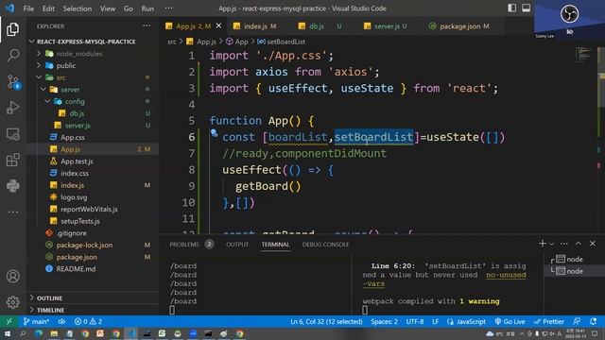Open the Python icon in activity bar
605x340 pixels.
pos(12,186)
